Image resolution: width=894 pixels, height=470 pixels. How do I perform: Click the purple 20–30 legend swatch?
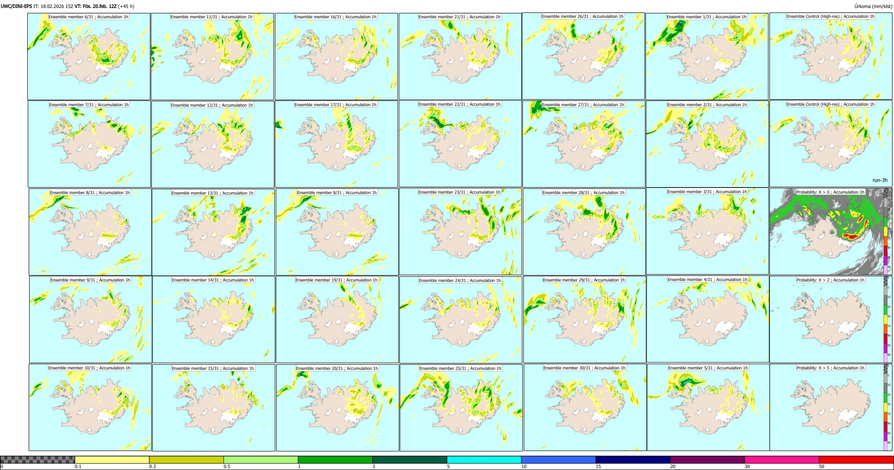[707, 460]
